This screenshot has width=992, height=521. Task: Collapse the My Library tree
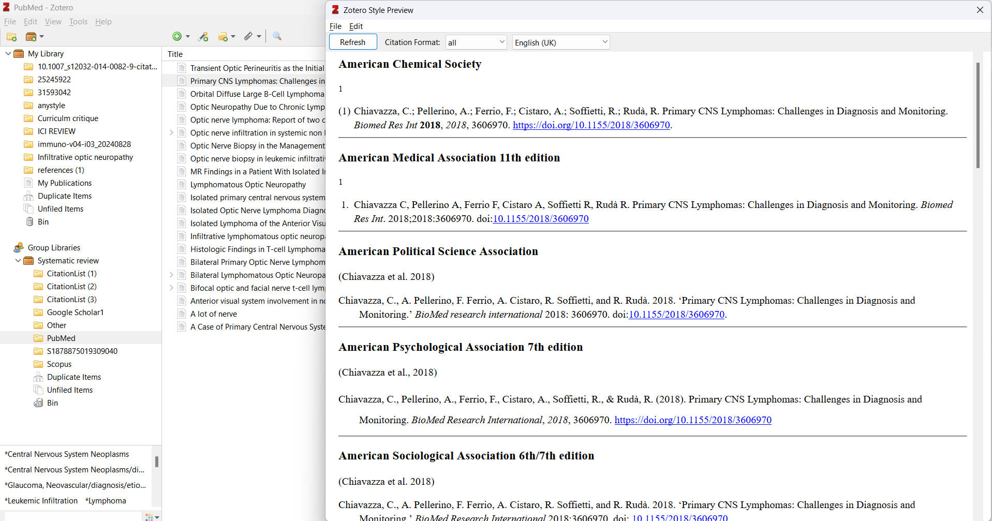pyautogui.click(x=8, y=53)
